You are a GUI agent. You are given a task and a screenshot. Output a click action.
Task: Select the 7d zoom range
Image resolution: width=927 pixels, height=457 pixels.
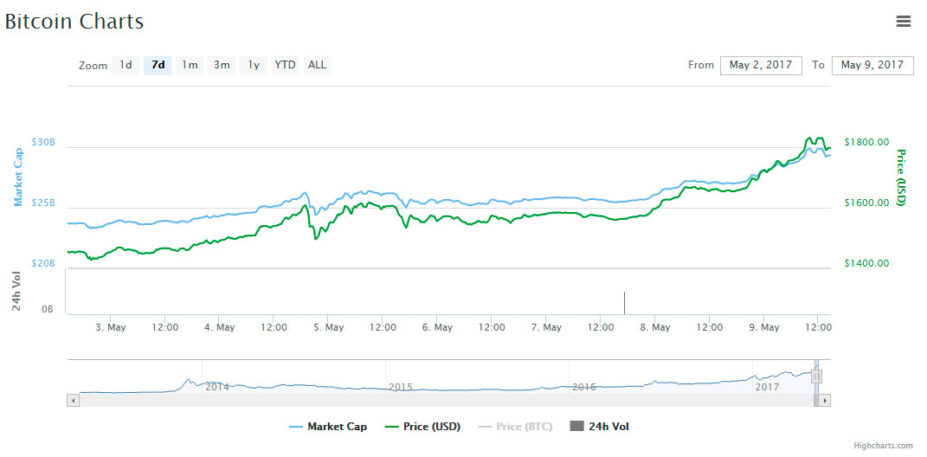pos(158,65)
